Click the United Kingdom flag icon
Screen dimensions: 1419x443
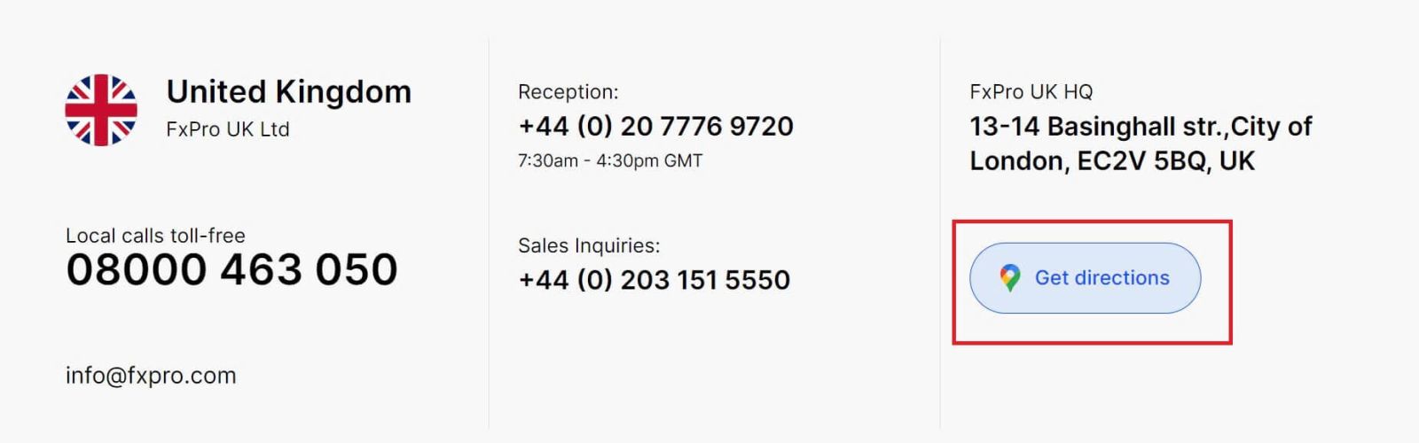pos(101,110)
